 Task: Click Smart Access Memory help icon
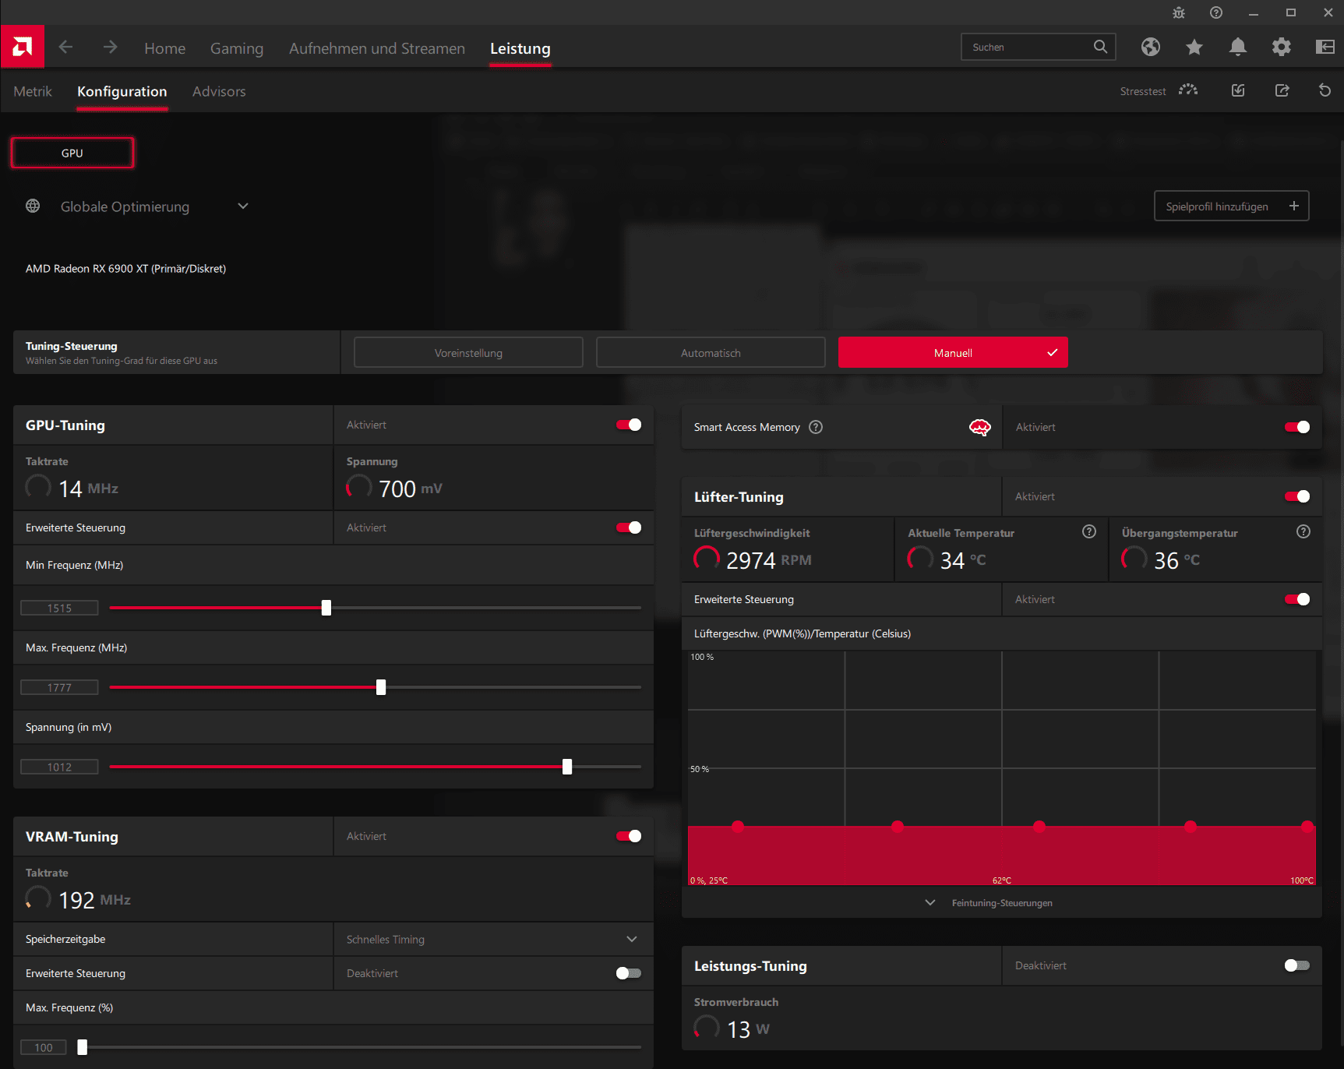816,427
